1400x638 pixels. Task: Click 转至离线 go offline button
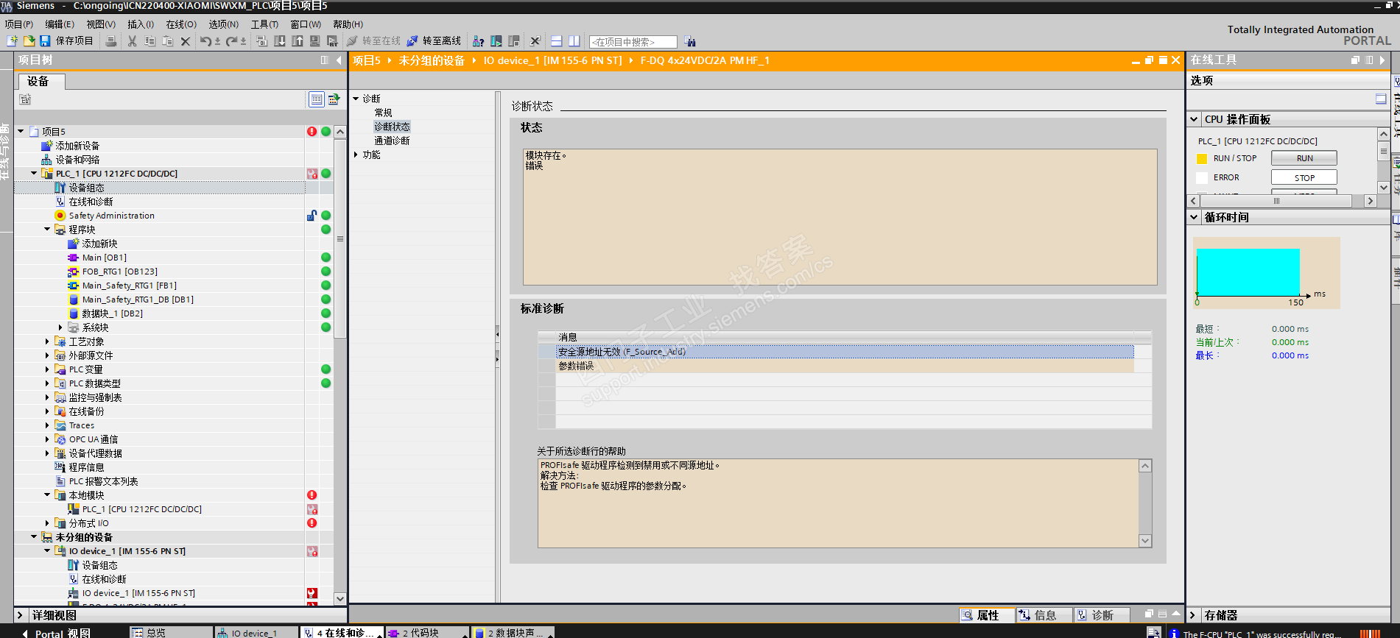pyautogui.click(x=434, y=41)
